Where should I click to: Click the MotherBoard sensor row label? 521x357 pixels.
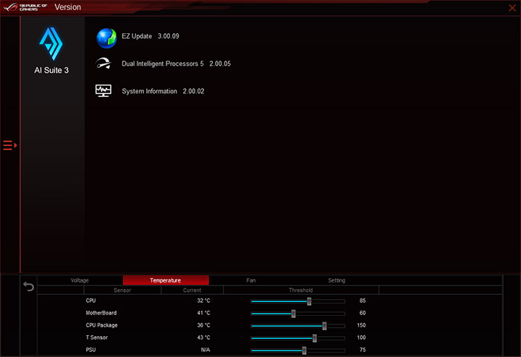click(x=101, y=313)
